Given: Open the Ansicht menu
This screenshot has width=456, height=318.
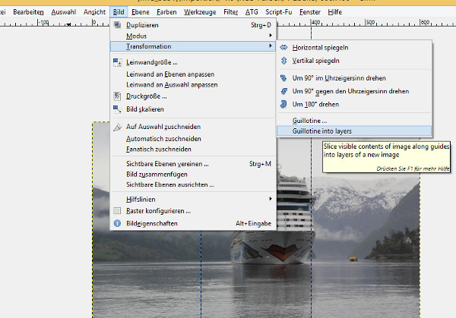Looking at the screenshot, I should click(x=94, y=12).
